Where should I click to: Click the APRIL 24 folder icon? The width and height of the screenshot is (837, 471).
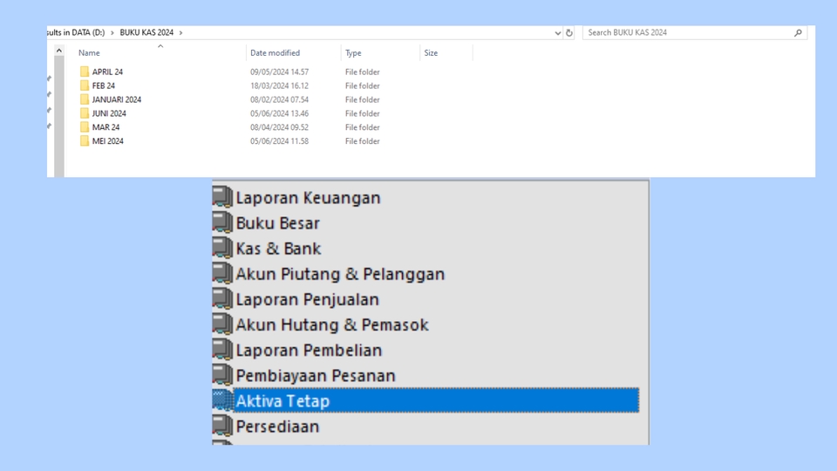click(x=85, y=72)
